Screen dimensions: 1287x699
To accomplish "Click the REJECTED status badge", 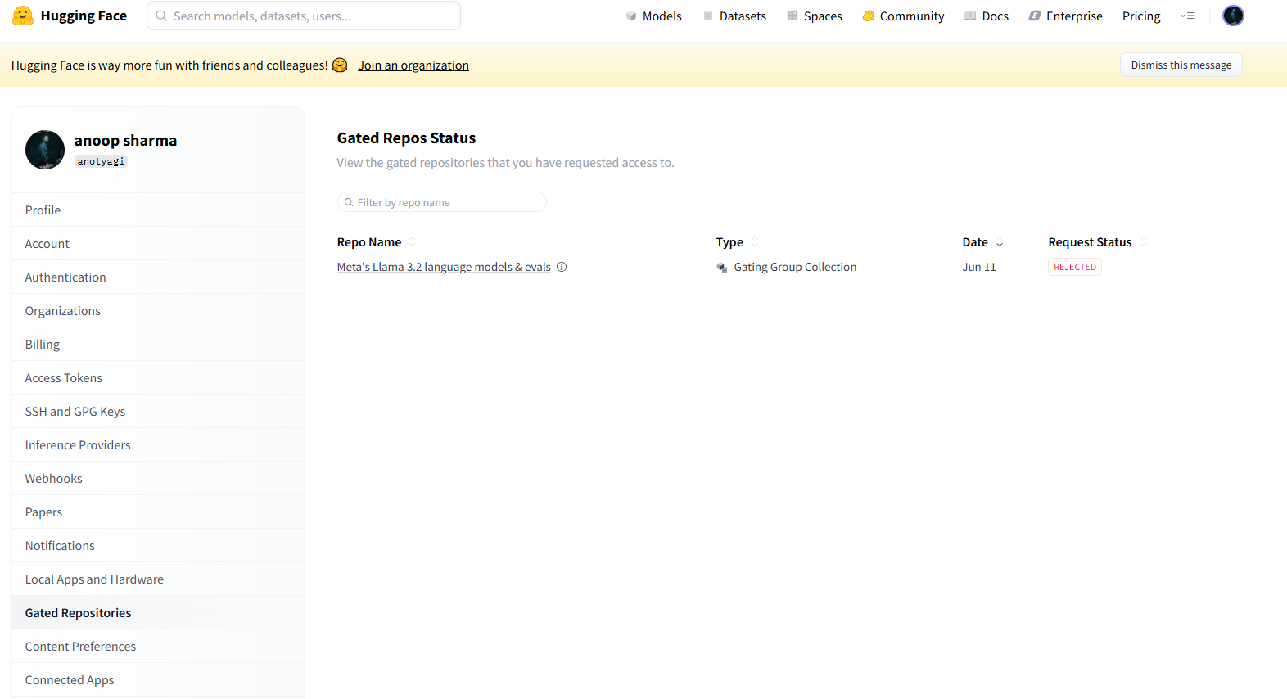I will (x=1075, y=267).
